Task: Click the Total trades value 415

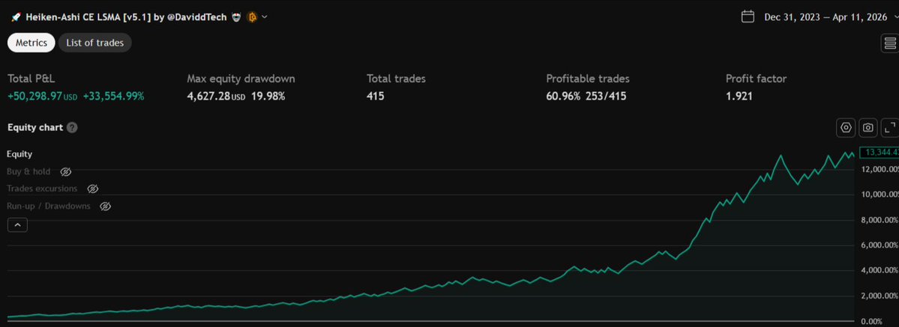Action: [376, 97]
